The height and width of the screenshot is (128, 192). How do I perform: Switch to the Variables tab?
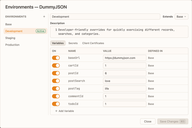[x=58, y=43]
